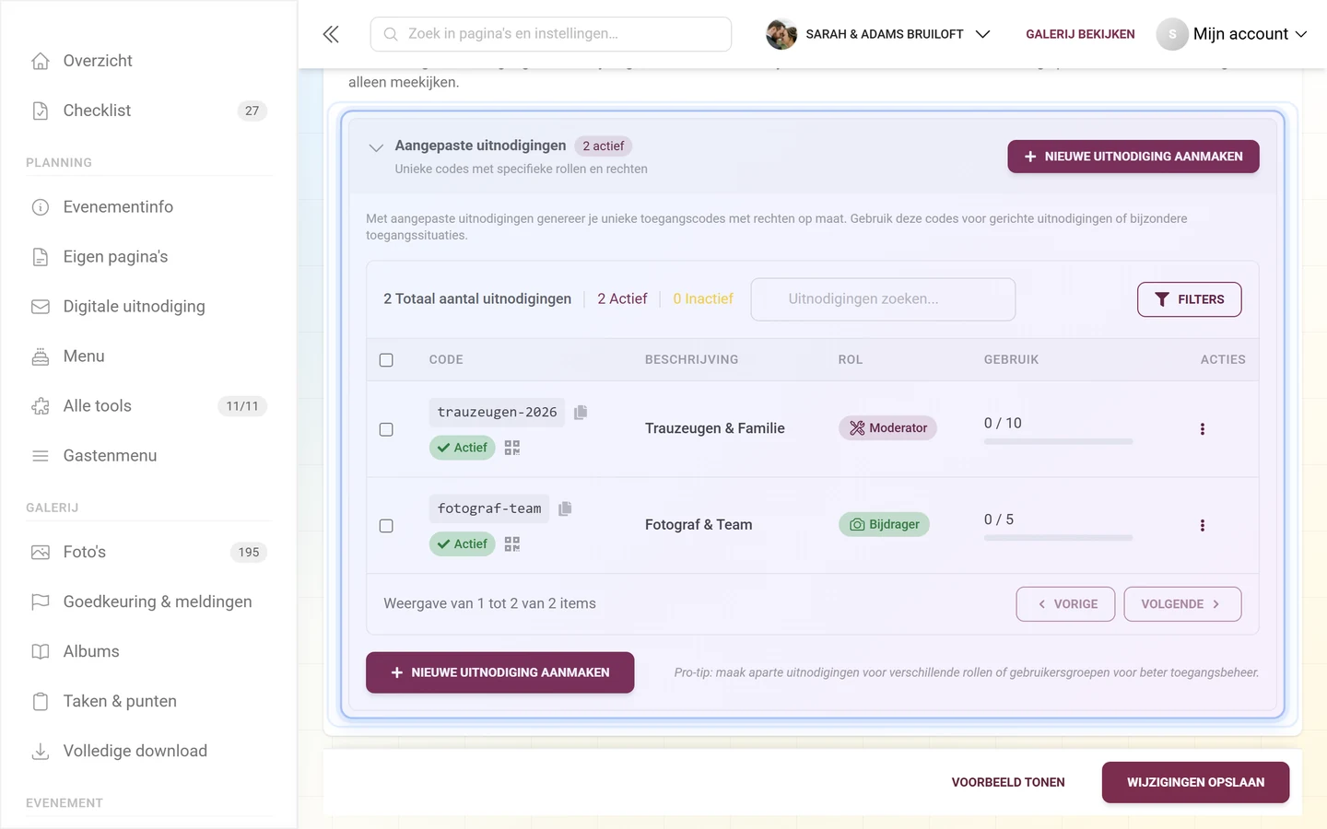Click the Alle tools puzzle icon
Screen dimensions: 1327x829
(x=41, y=406)
